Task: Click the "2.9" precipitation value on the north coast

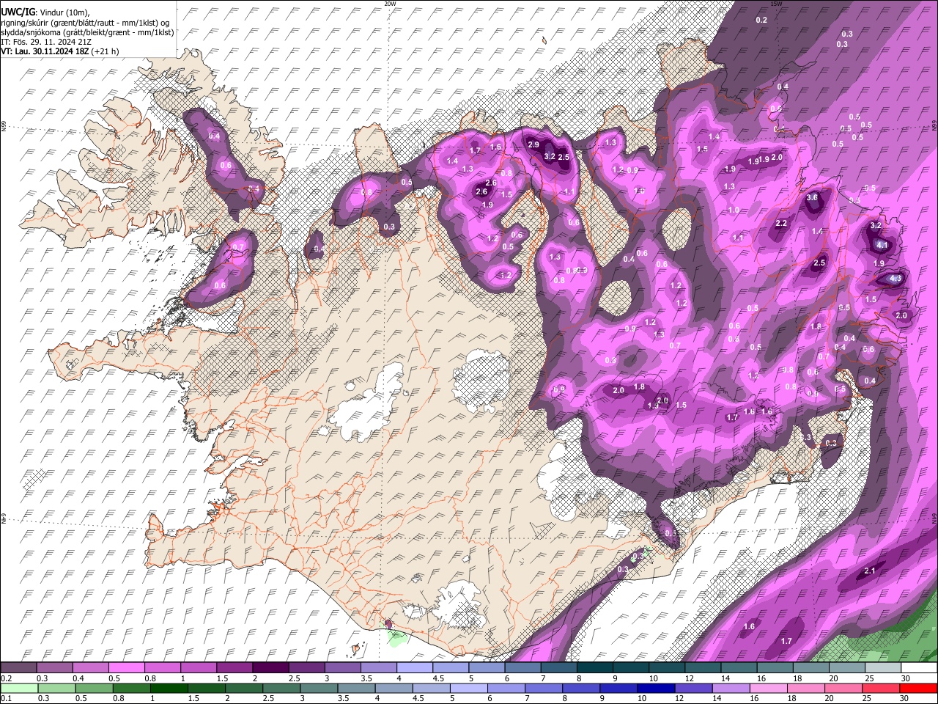Action: point(533,145)
